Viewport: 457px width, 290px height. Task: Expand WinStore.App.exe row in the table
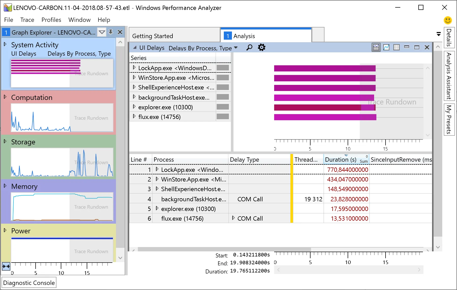tap(157, 179)
